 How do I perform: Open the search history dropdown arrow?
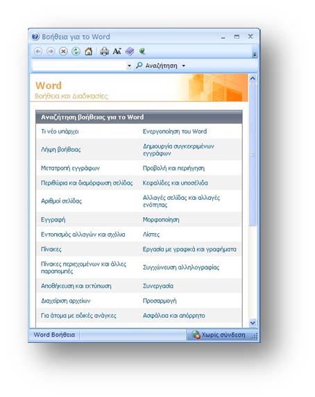[129, 66]
